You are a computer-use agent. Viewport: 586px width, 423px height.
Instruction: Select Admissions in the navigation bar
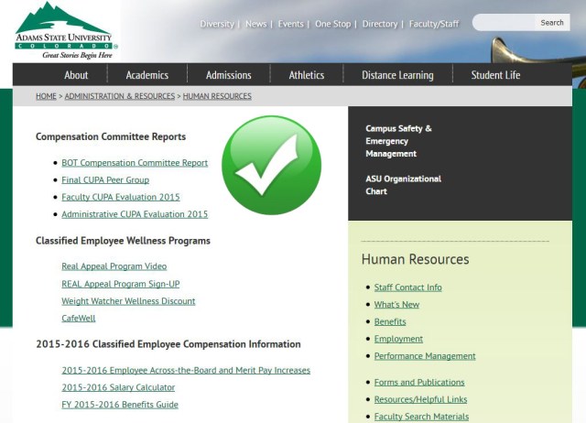coord(228,75)
